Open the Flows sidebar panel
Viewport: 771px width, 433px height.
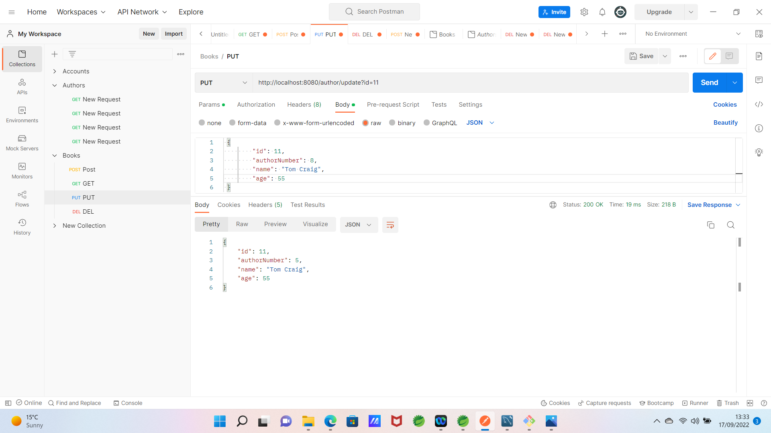(22, 199)
